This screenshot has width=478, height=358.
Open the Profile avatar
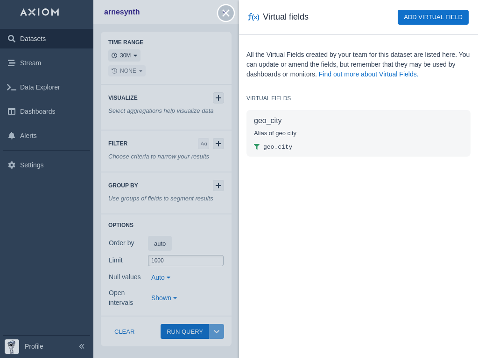pos(12,346)
